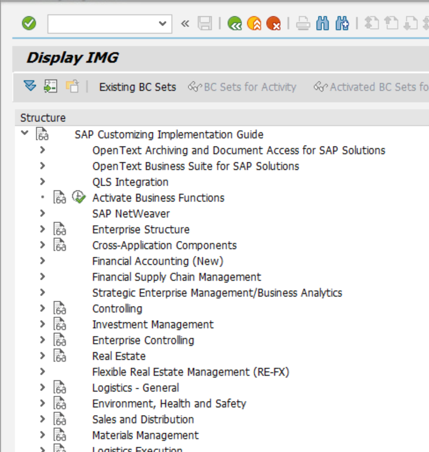Click the Print icon in toolbar
The height and width of the screenshot is (452, 429).
[x=302, y=23]
